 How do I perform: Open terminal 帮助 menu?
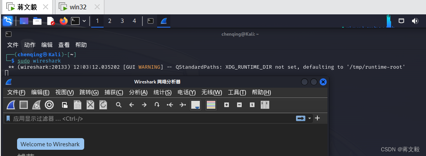tap(81, 45)
